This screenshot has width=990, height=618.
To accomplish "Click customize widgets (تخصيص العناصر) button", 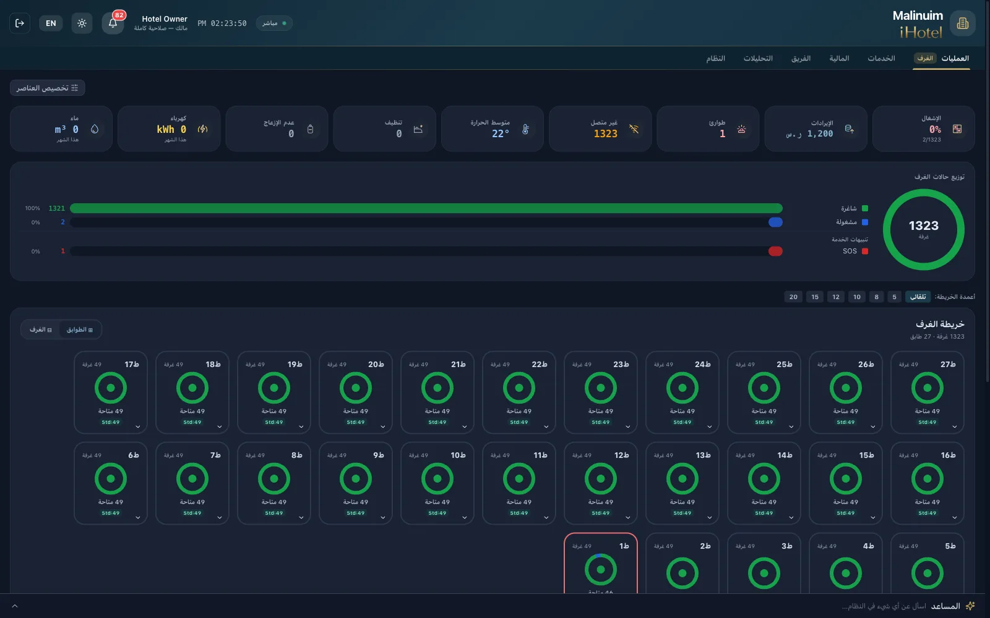I will tap(48, 88).
